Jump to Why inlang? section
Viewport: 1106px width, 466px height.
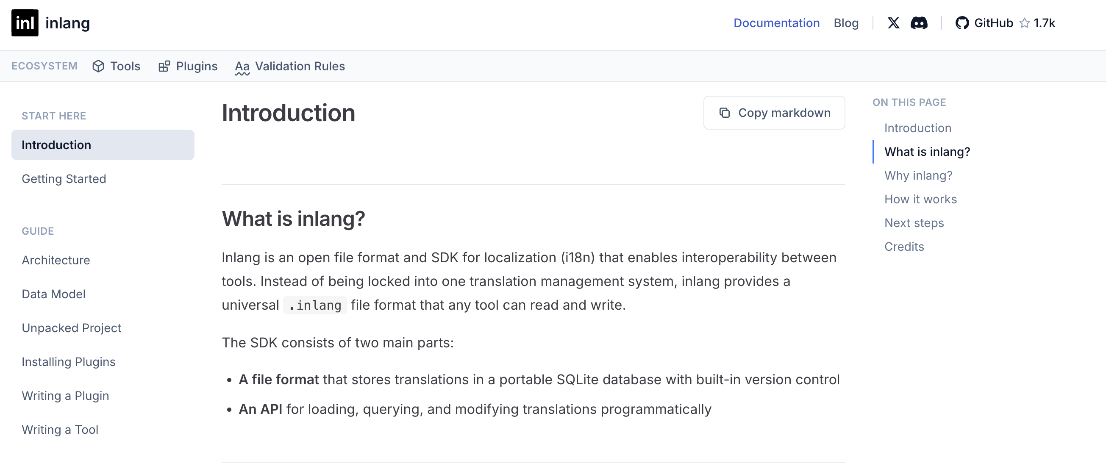(917, 175)
